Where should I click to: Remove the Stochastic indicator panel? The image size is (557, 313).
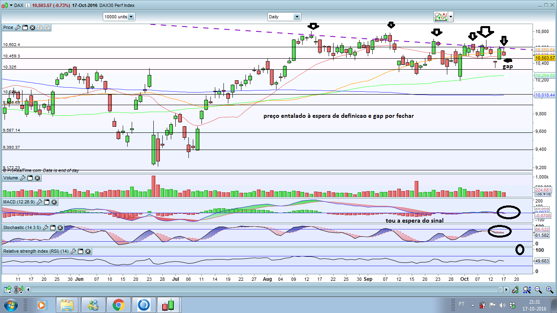60,227
